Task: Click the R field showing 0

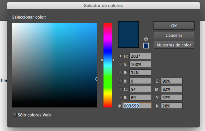Action: coord(140,81)
